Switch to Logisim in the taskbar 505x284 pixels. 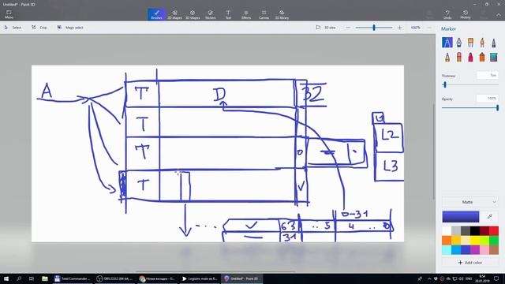pos(200,278)
